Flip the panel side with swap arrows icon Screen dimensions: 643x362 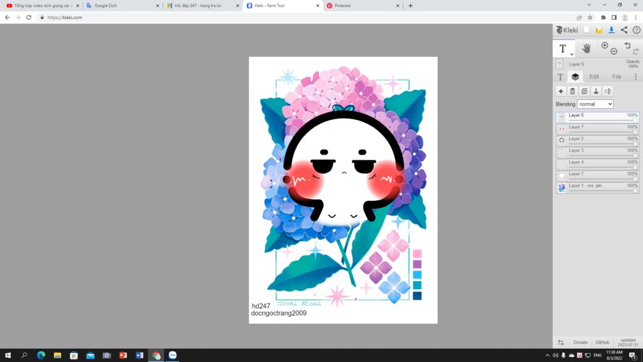click(x=561, y=343)
